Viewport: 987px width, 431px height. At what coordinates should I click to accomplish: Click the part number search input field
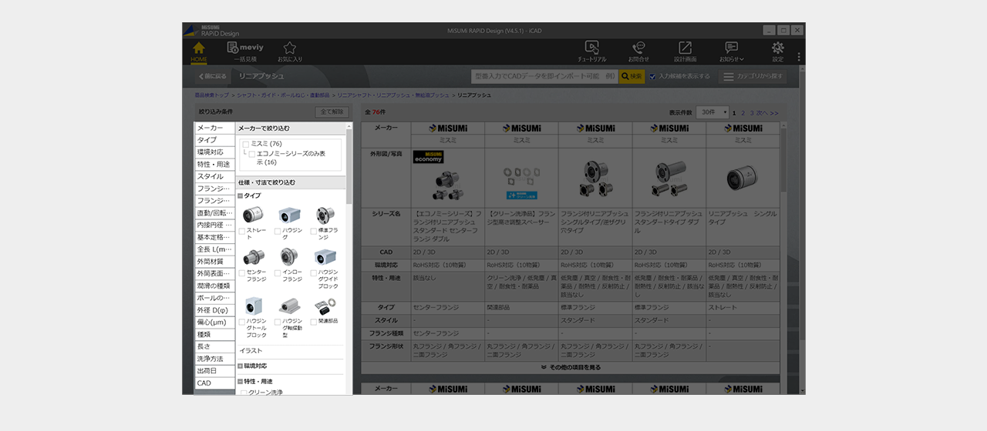[544, 76]
